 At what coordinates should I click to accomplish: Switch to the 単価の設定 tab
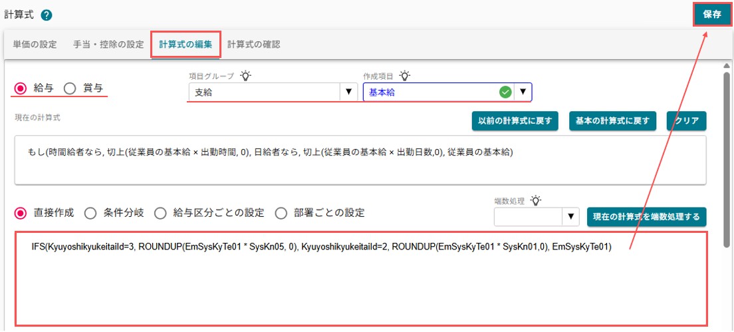pyautogui.click(x=35, y=45)
